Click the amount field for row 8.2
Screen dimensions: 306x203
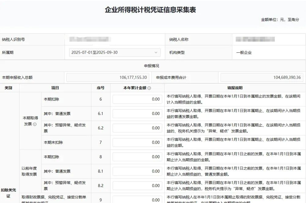[x=137, y=186]
